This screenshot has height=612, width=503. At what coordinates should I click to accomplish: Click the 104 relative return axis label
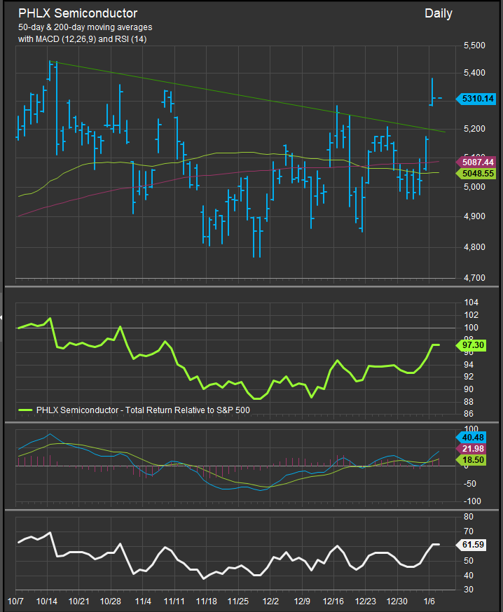471,302
